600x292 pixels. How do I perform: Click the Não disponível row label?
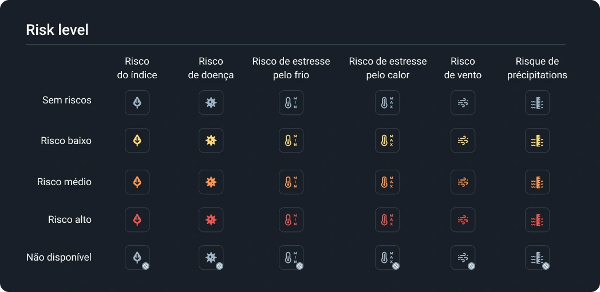click(x=59, y=257)
